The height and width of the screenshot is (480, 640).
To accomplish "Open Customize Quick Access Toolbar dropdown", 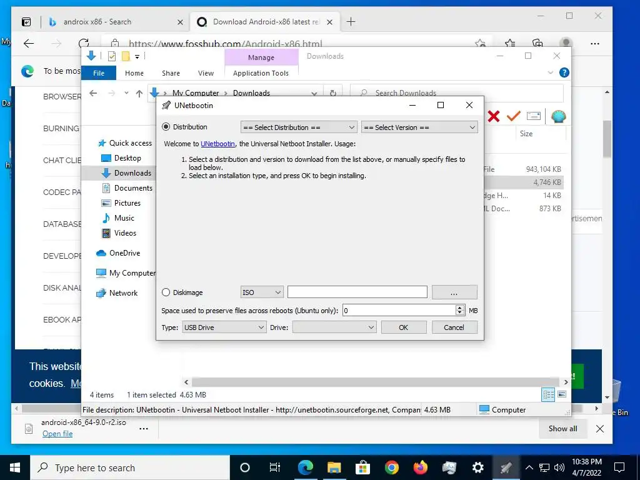I will click(x=137, y=57).
